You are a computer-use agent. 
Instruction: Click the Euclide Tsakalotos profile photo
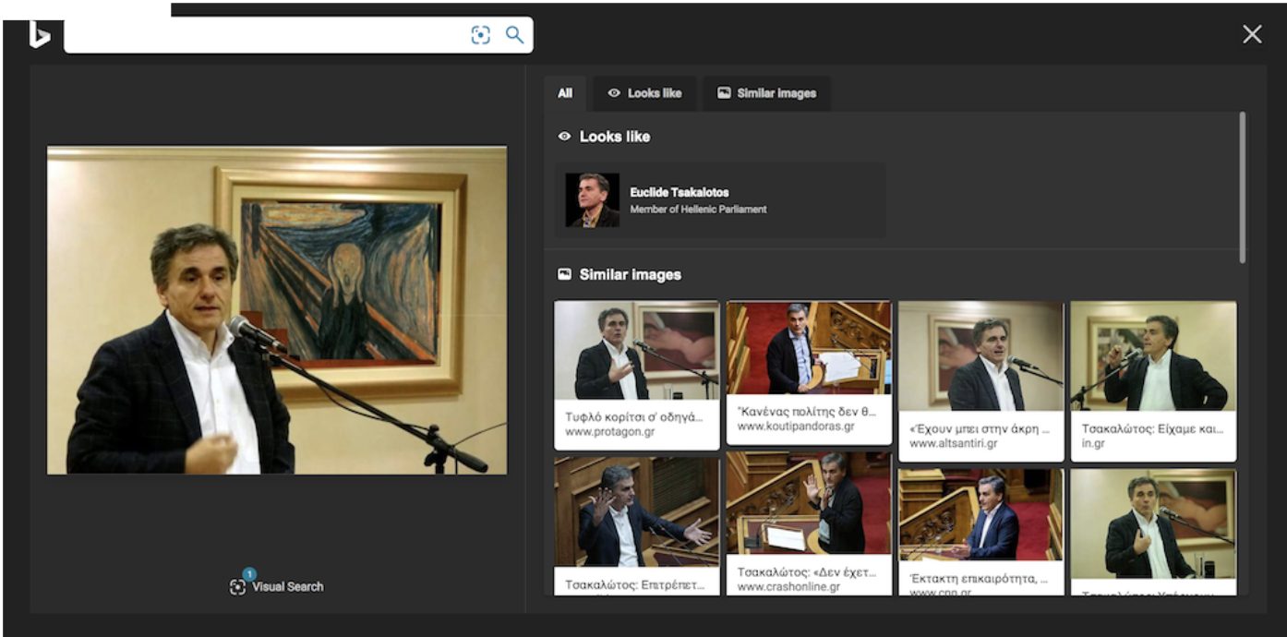tap(592, 200)
